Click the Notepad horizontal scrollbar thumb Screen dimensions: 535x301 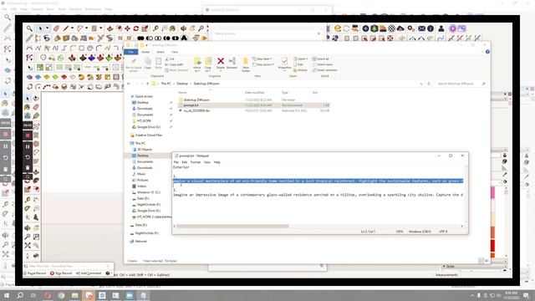(x=232, y=227)
